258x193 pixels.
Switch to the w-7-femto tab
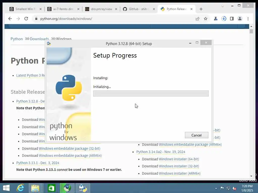(x=63, y=9)
